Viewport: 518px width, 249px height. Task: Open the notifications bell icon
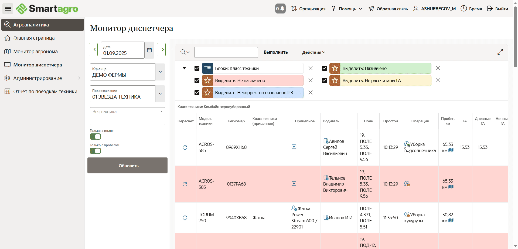[280, 9]
